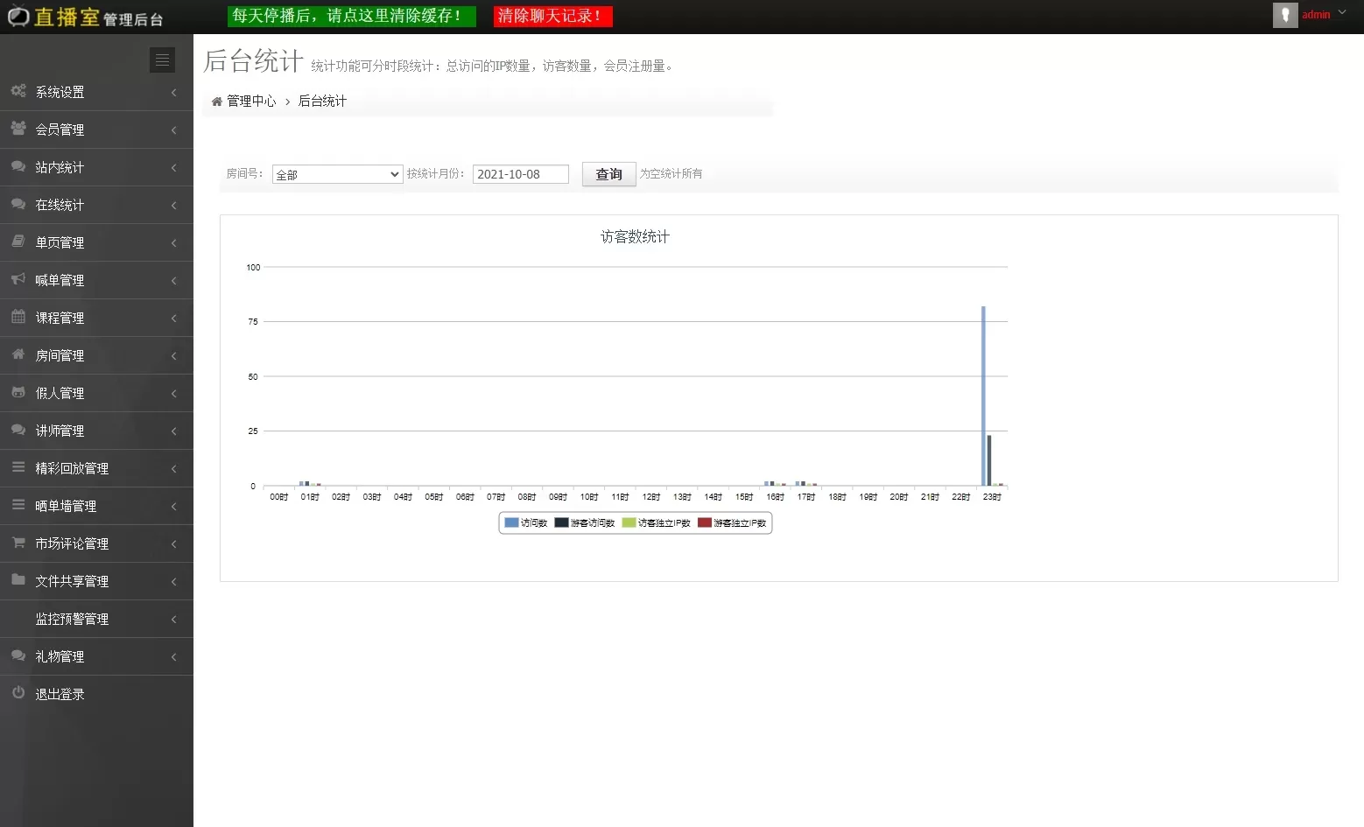Click the megaphone icon beside 喊单管理
The height and width of the screenshot is (827, 1364).
pos(18,279)
